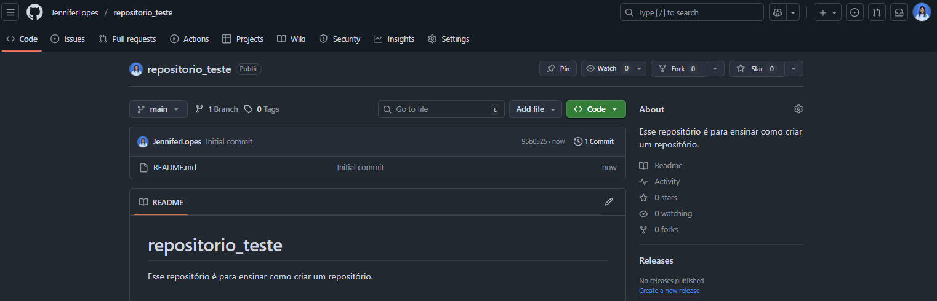937x301 pixels.
Task: Click Create a new release link
Action: click(669, 291)
